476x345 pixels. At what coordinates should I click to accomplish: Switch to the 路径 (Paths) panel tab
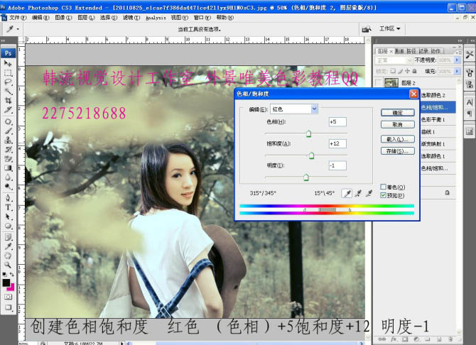tap(410, 51)
